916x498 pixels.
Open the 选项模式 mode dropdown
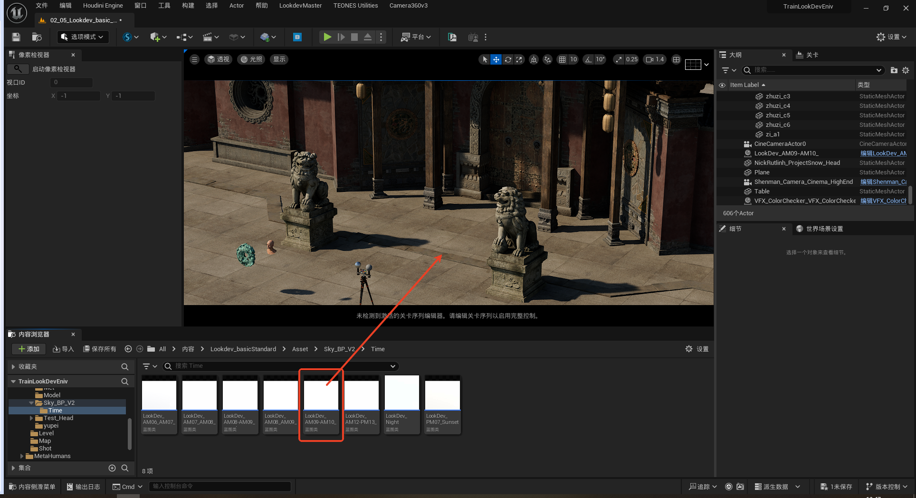tap(83, 37)
